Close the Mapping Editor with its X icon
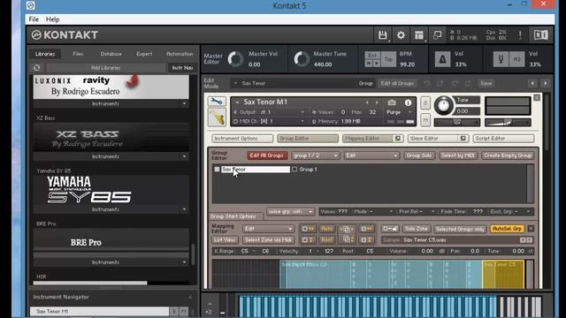Viewport: 566px width, 318px height. 531,229
